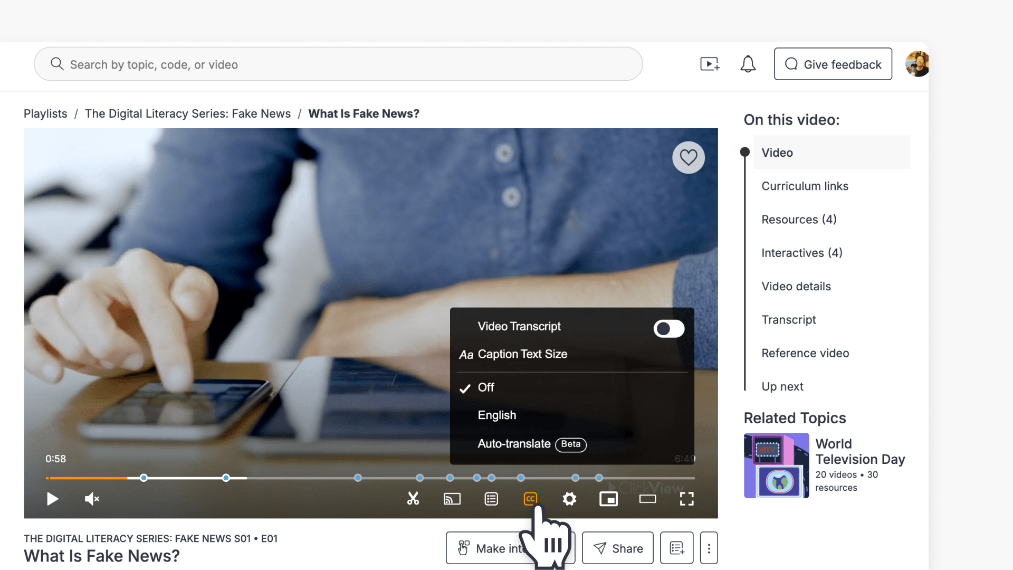This screenshot has height=570, width=1013.
Task: Click first chapter marker on timeline
Action: (x=144, y=478)
